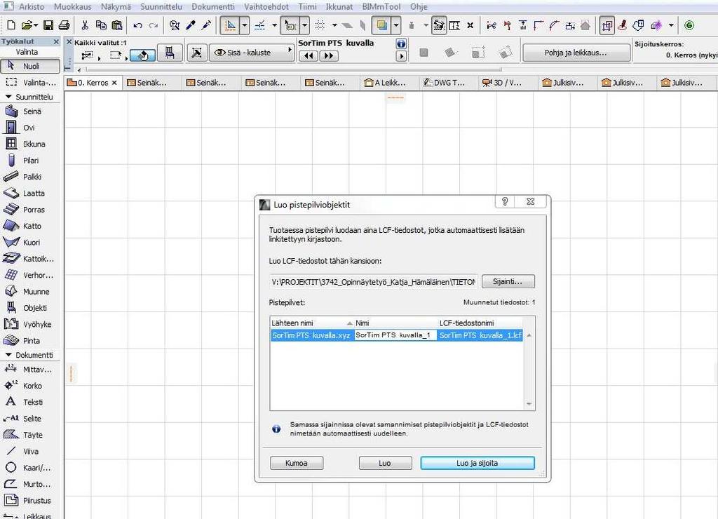Click the markup pen icon in toolbar
The image size is (718, 519).
point(622,25)
